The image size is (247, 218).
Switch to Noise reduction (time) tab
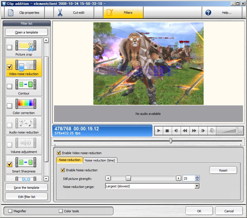100,160
